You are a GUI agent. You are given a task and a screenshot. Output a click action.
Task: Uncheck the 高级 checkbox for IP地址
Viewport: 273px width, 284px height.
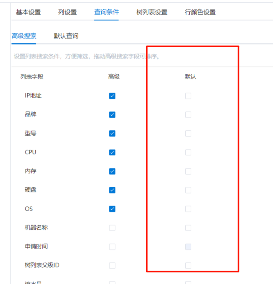click(112, 96)
